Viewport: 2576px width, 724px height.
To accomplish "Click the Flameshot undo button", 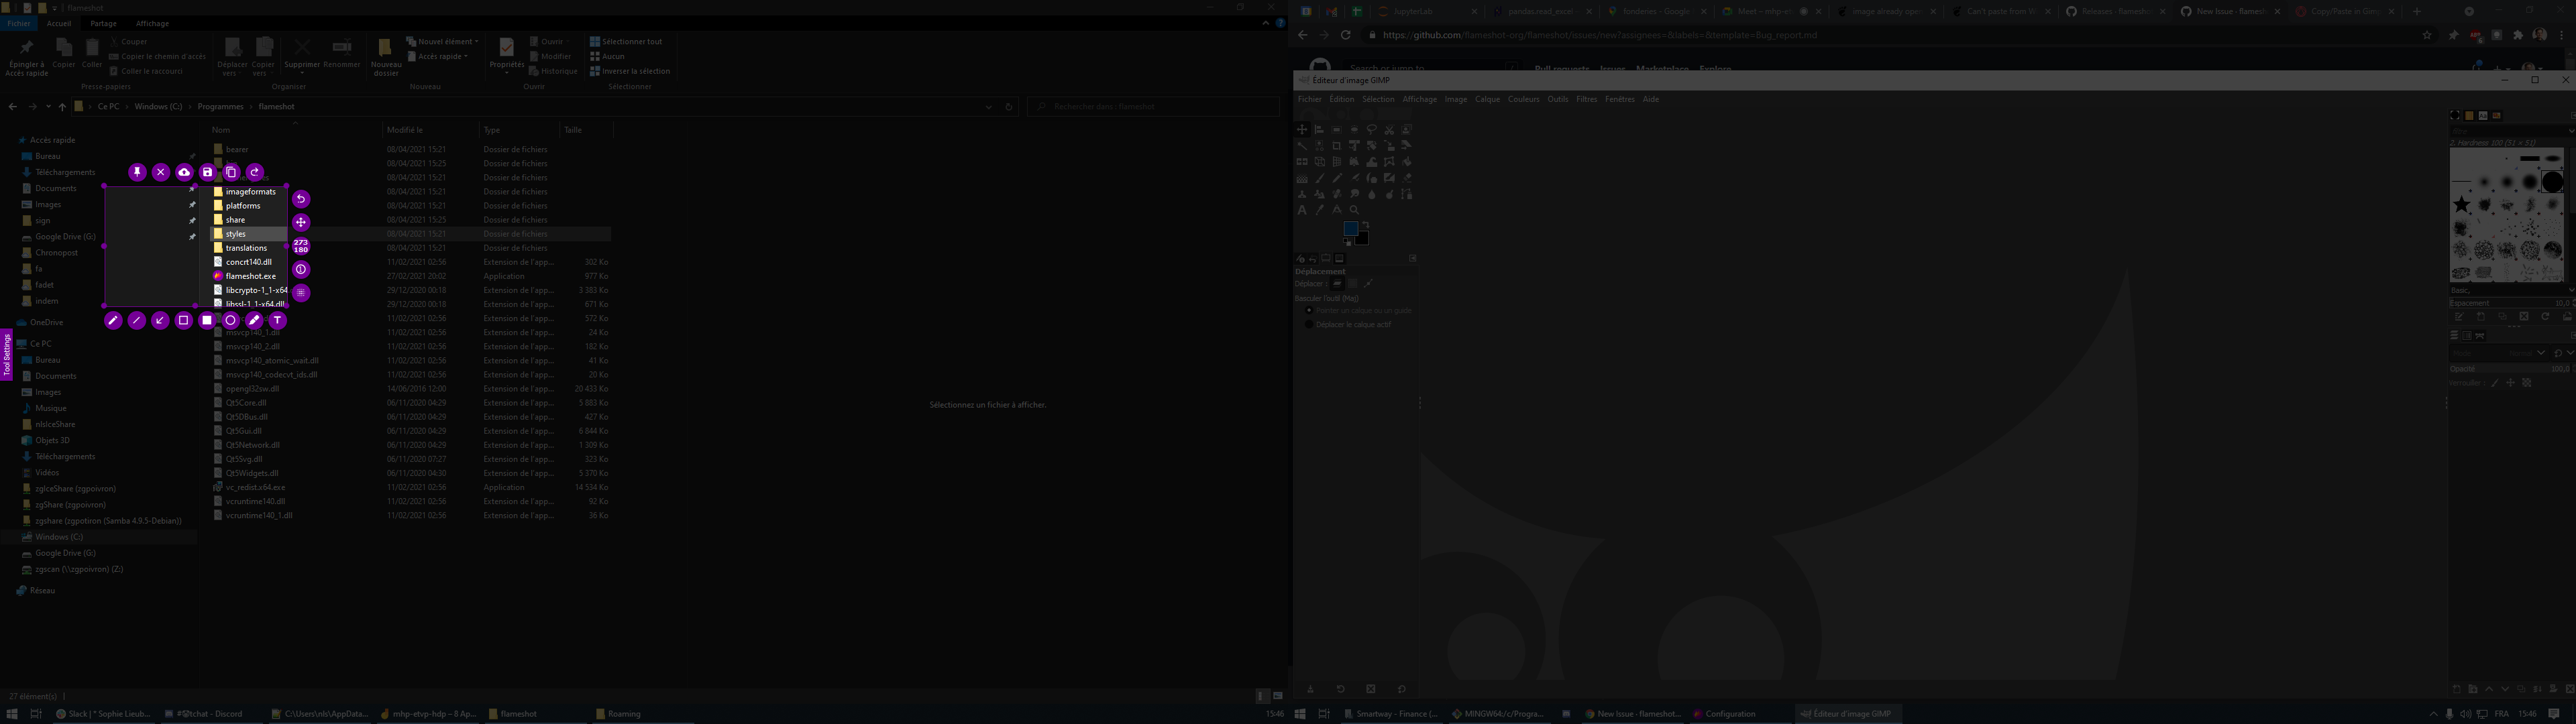I will click(301, 199).
